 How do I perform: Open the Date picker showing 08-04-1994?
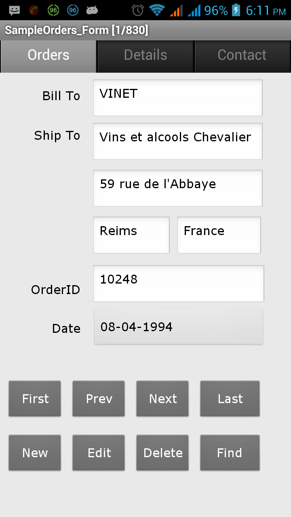click(x=178, y=327)
